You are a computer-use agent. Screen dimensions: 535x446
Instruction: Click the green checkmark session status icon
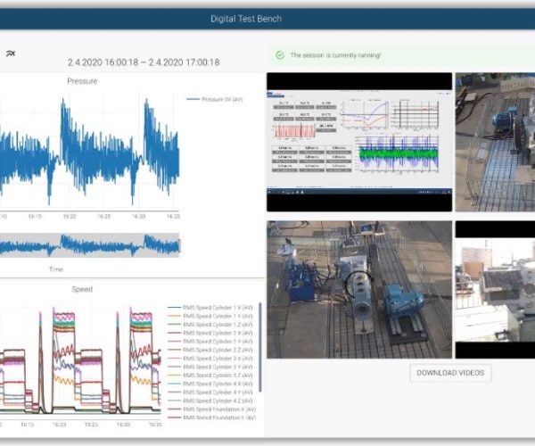pyautogui.click(x=280, y=55)
